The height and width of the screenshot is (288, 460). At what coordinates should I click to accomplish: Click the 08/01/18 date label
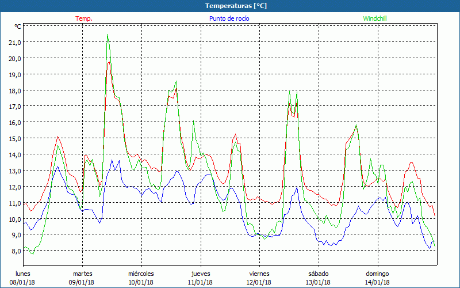click(x=23, y=282)
